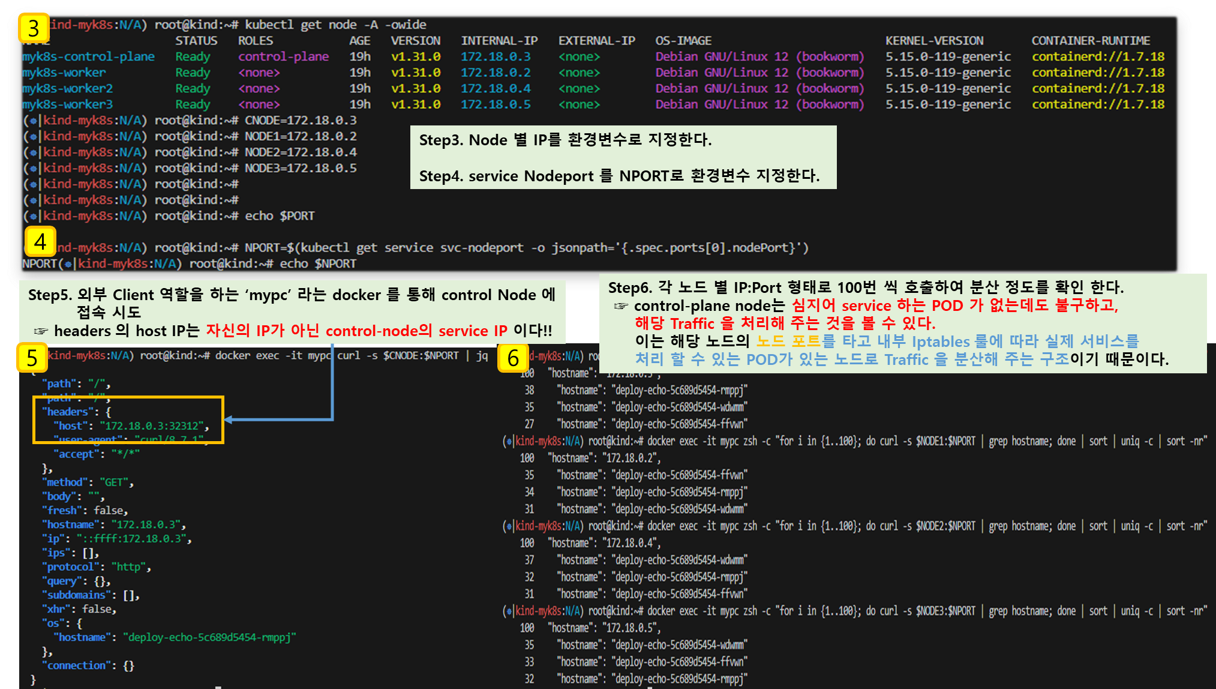Click the kube context dot before CNODE prompt
The height and width of the screenshot is (689, 1216).
tap(33, 121)
